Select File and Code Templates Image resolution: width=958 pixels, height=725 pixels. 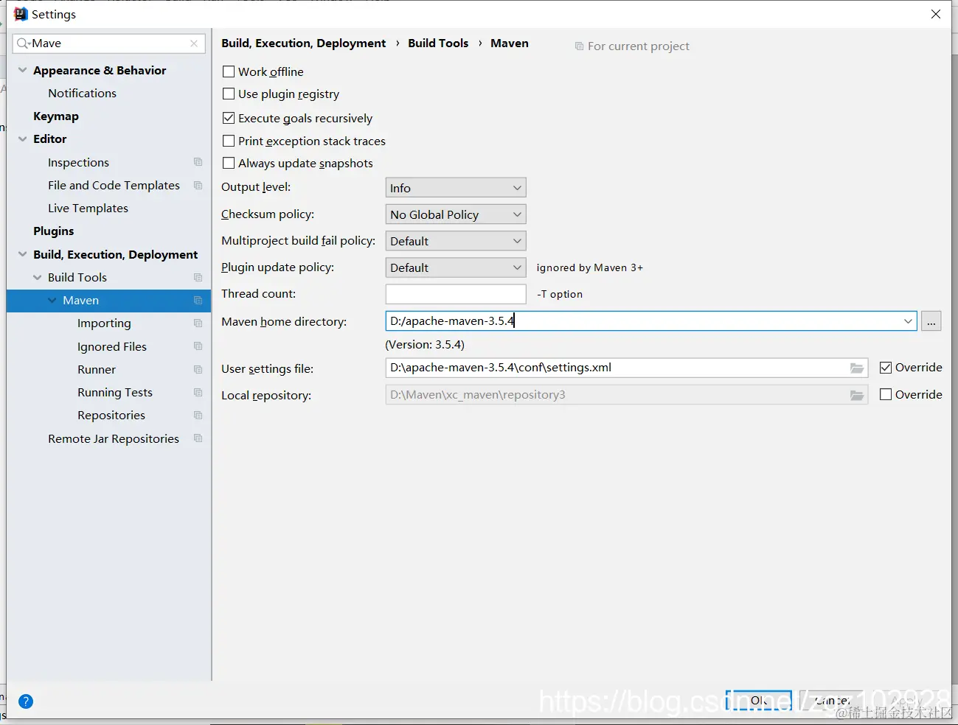click(x=114, y=185)
